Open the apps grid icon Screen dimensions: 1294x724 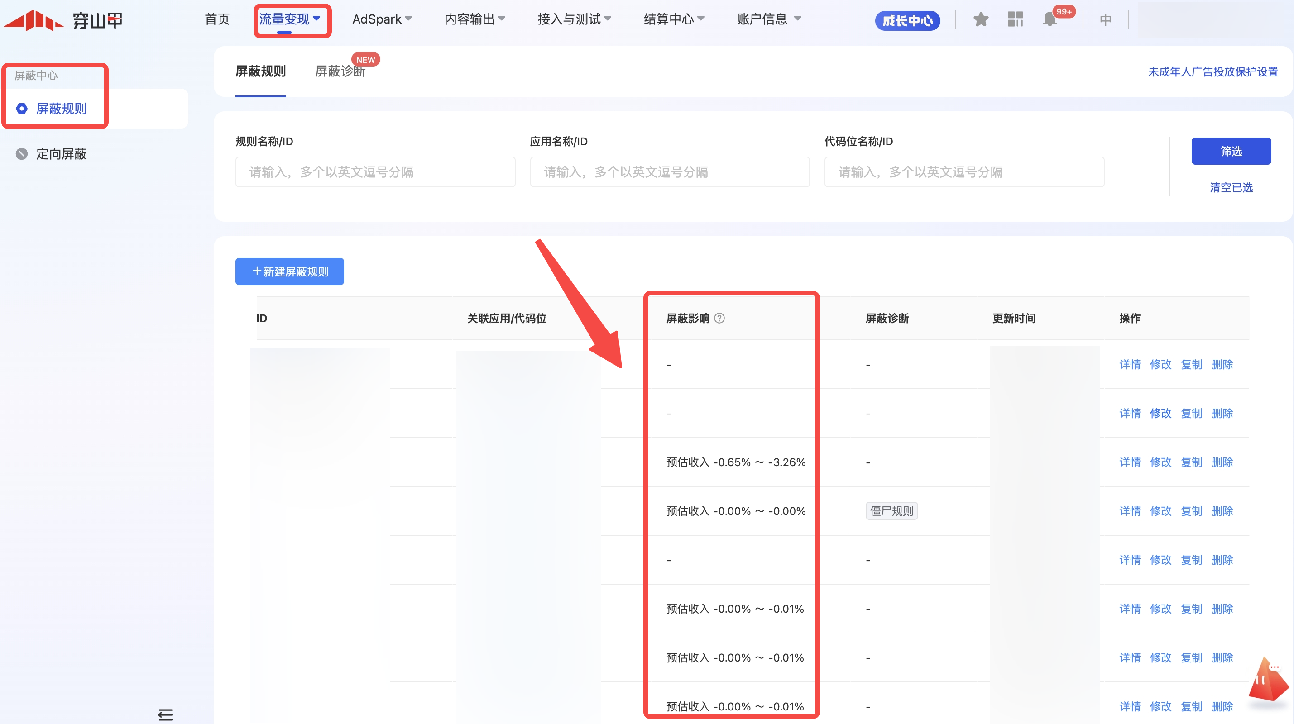click(1015, 19)
